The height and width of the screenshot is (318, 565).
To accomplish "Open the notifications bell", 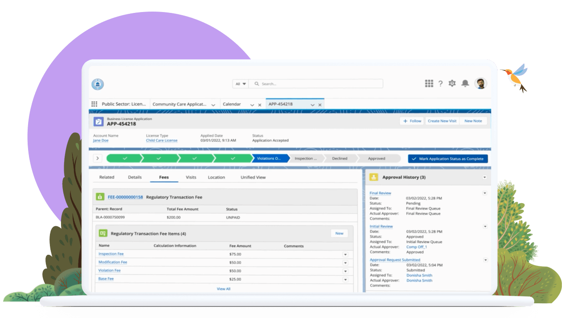I will 465,83.
